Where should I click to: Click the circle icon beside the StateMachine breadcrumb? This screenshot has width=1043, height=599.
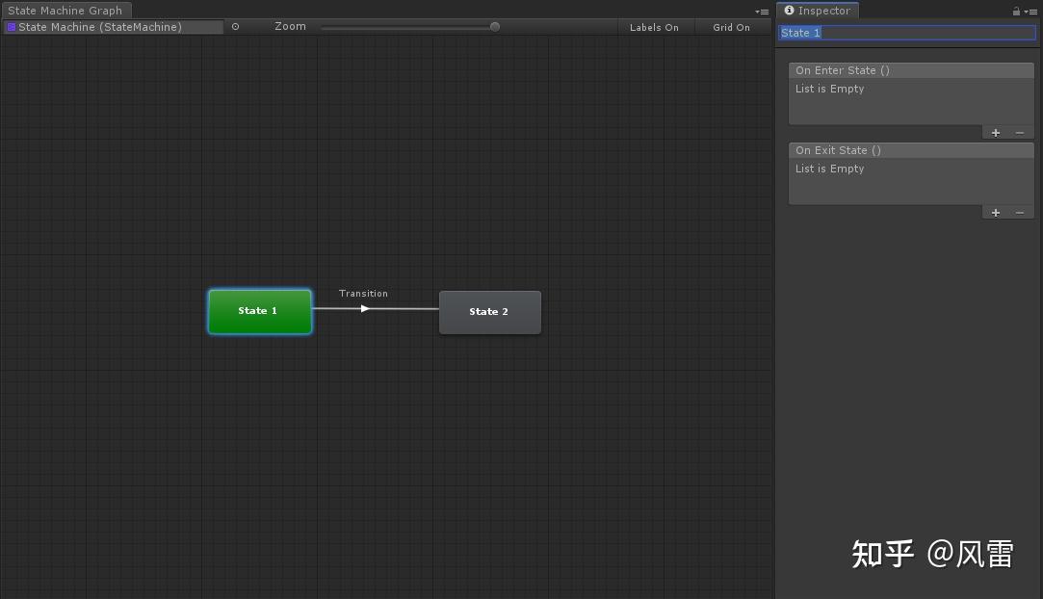click(234, 27)
